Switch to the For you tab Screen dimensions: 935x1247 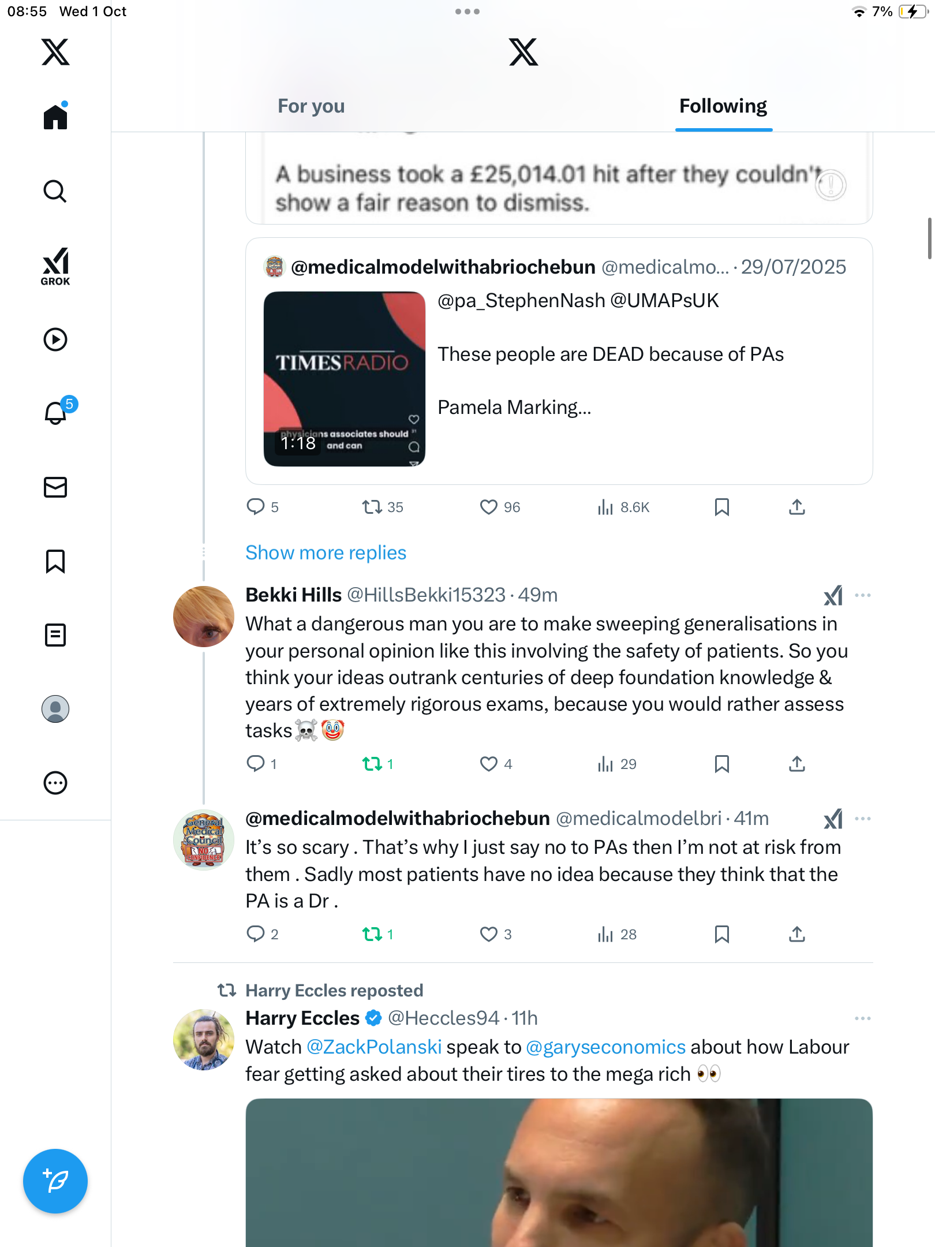pos(311,106)
